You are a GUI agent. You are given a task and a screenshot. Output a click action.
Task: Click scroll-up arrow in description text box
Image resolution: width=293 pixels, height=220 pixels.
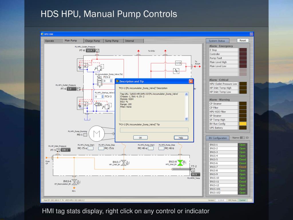186,94
